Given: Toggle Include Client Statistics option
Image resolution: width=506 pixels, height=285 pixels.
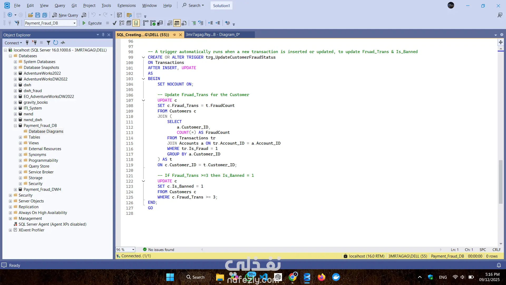Looking at the screenshot, I should (160, 23).
